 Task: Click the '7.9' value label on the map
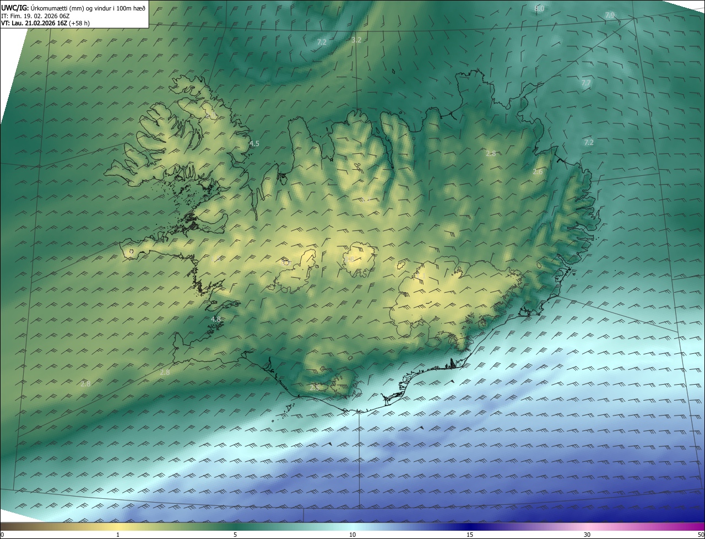(609, 15)
